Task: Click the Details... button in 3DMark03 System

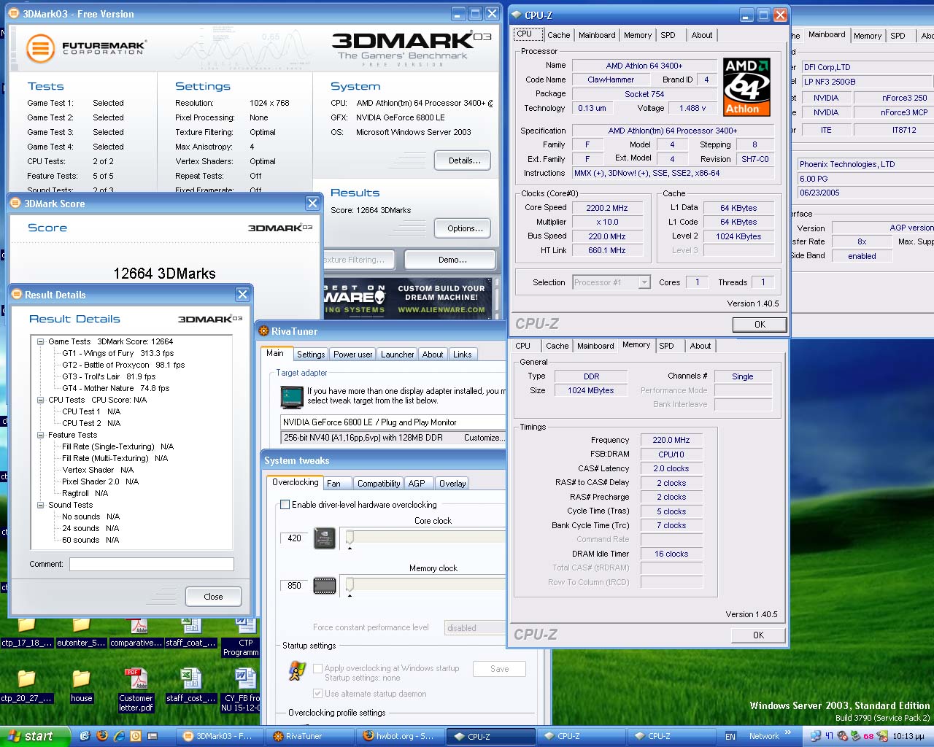Action: [463, 160]
